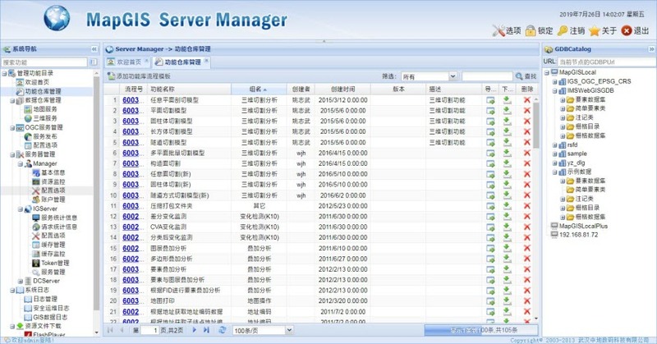Delete the first row 任意平面剖切模型
Image resolution: width=657 pixels, height=344 pixels.
click(526, 100)
